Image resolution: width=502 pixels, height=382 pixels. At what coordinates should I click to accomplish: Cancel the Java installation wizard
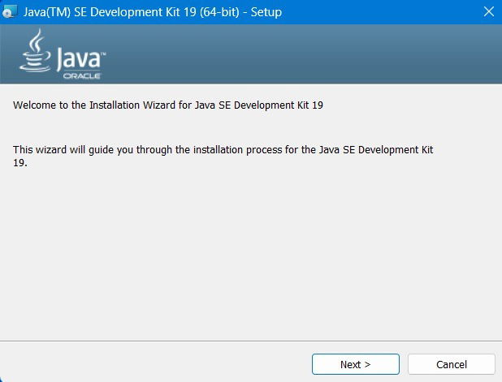coord(451,364)
